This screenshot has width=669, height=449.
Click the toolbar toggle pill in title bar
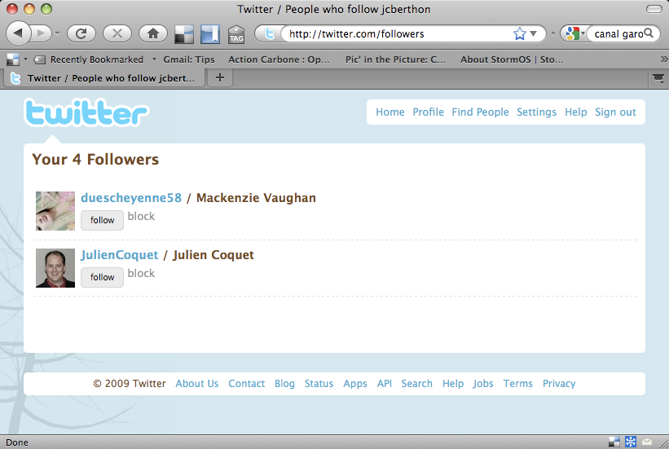coord(654,9)
